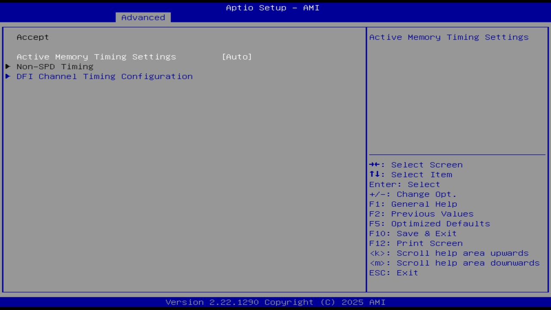Click the Version 2.22.1290 copyright text
The height and width of the screenshot is (310, 551).
tap(272, 302)
